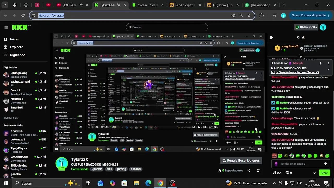This screenshot has width=334, height=188.
Task: Open the donoclip.com/TylarzzX link
Action: tap(295, 72)
